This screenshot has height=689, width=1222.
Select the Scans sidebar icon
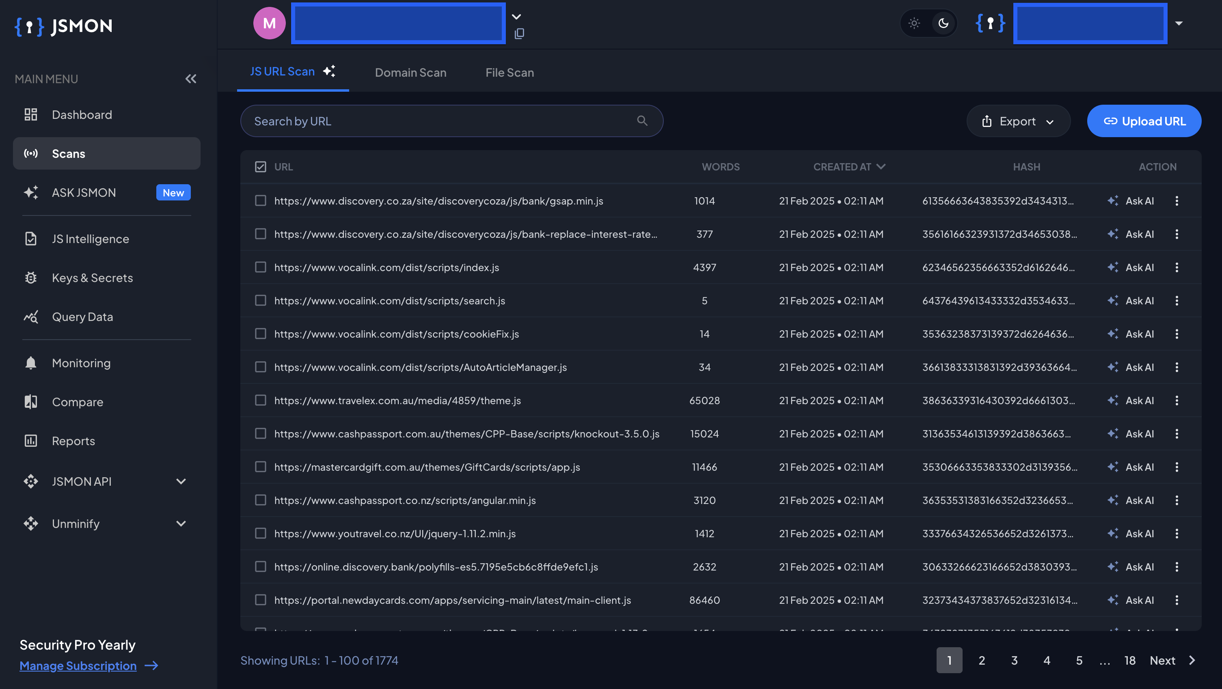[x=31, y=153]
